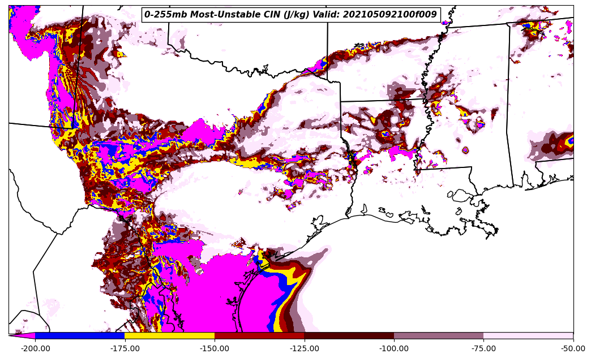591x358 pixels.
Task: Click the -200.00 colorbar tick label
Action: pyautogui.click(x=35, y=348)
